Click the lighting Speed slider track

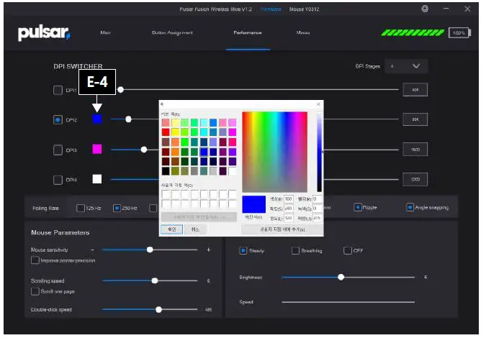[348, 302]
